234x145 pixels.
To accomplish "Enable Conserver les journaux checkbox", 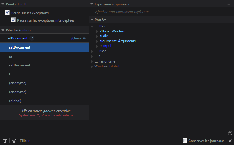I will coord(185,141).
